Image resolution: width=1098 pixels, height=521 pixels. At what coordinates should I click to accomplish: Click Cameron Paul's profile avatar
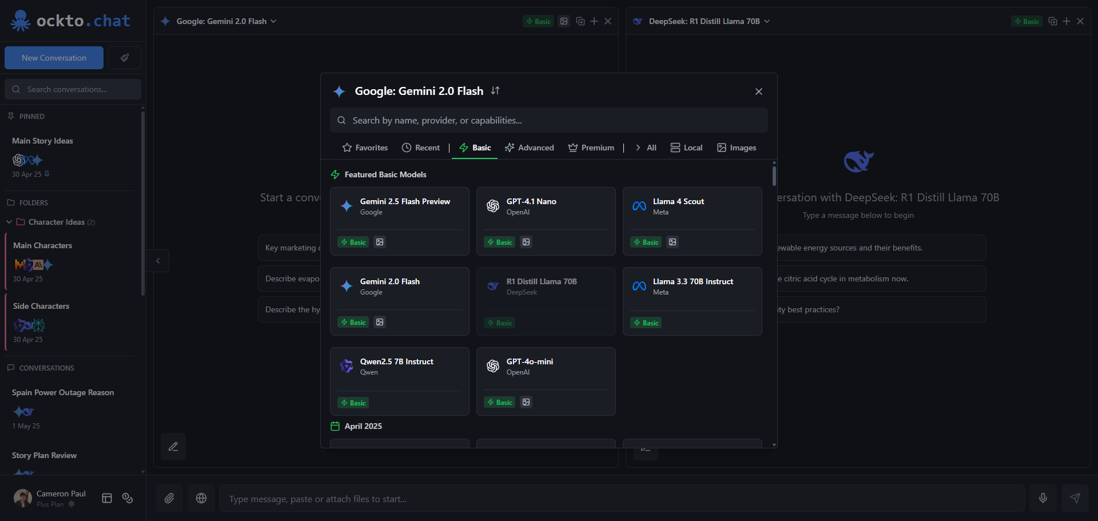(x=23, y=498)
